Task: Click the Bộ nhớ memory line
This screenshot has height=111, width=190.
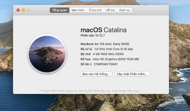Action: (102, 54)
